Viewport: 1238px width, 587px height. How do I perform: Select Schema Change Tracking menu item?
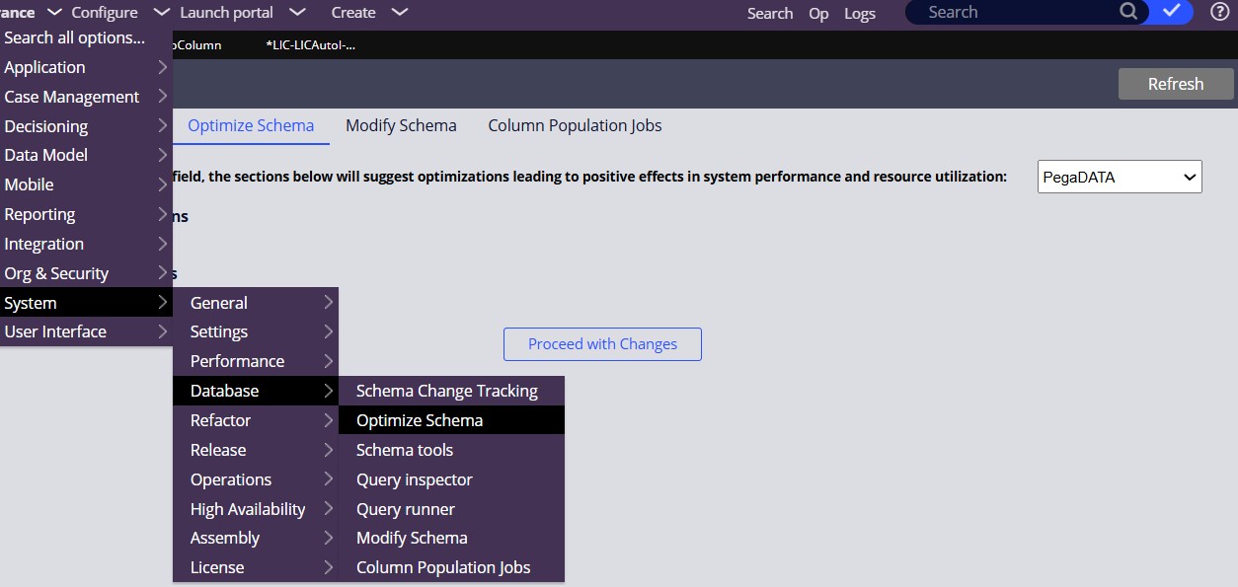(446, 391)
